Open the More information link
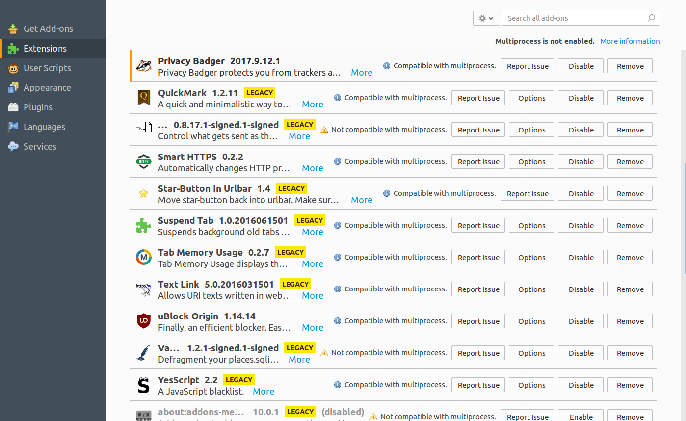 (630, 41)
